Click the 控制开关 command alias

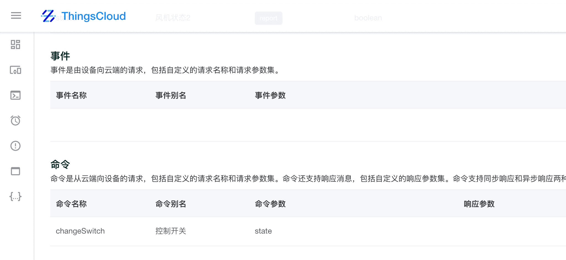pos(171,231)
